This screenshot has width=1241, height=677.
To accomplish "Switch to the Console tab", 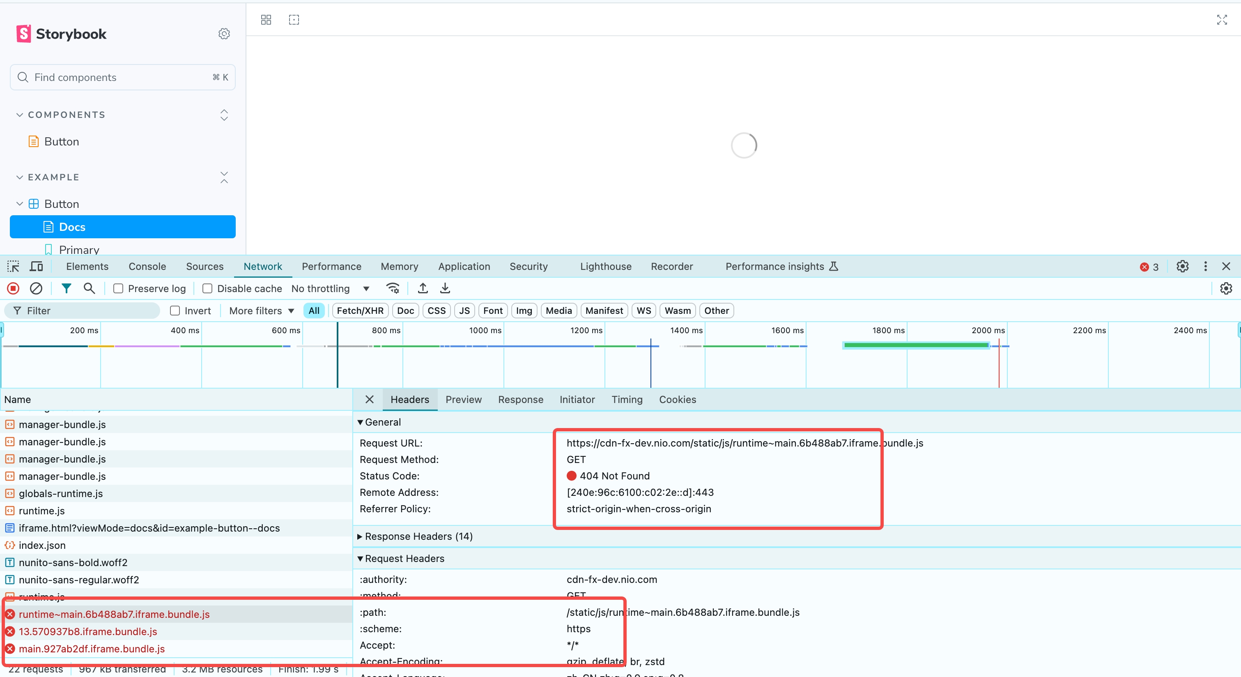I will [147, 267].
